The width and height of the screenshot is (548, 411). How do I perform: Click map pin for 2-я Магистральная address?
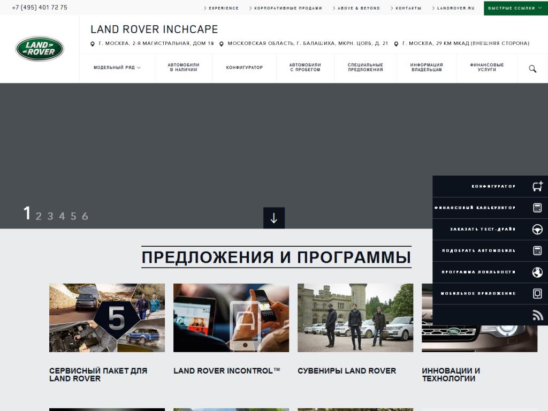[x=93, y=44]
